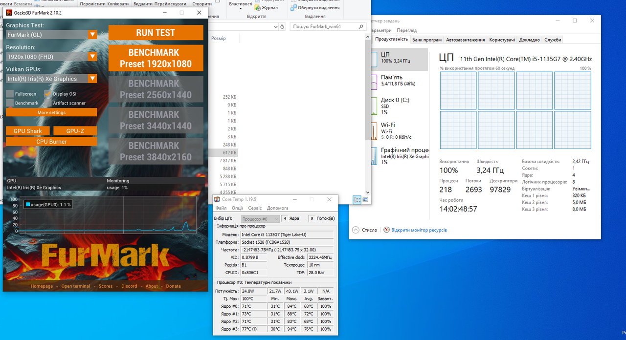Click the refresh icon in Explorer address bar

[283, 27]
